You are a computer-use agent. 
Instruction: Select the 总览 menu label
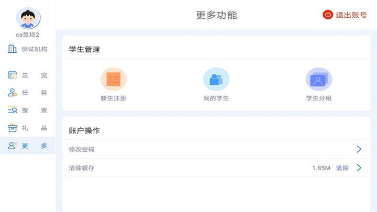pos(35,75)
